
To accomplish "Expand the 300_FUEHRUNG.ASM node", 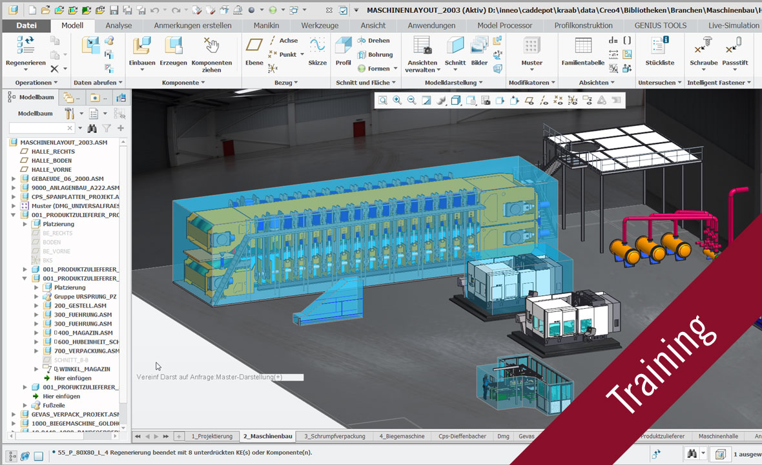I will (36, 315).
